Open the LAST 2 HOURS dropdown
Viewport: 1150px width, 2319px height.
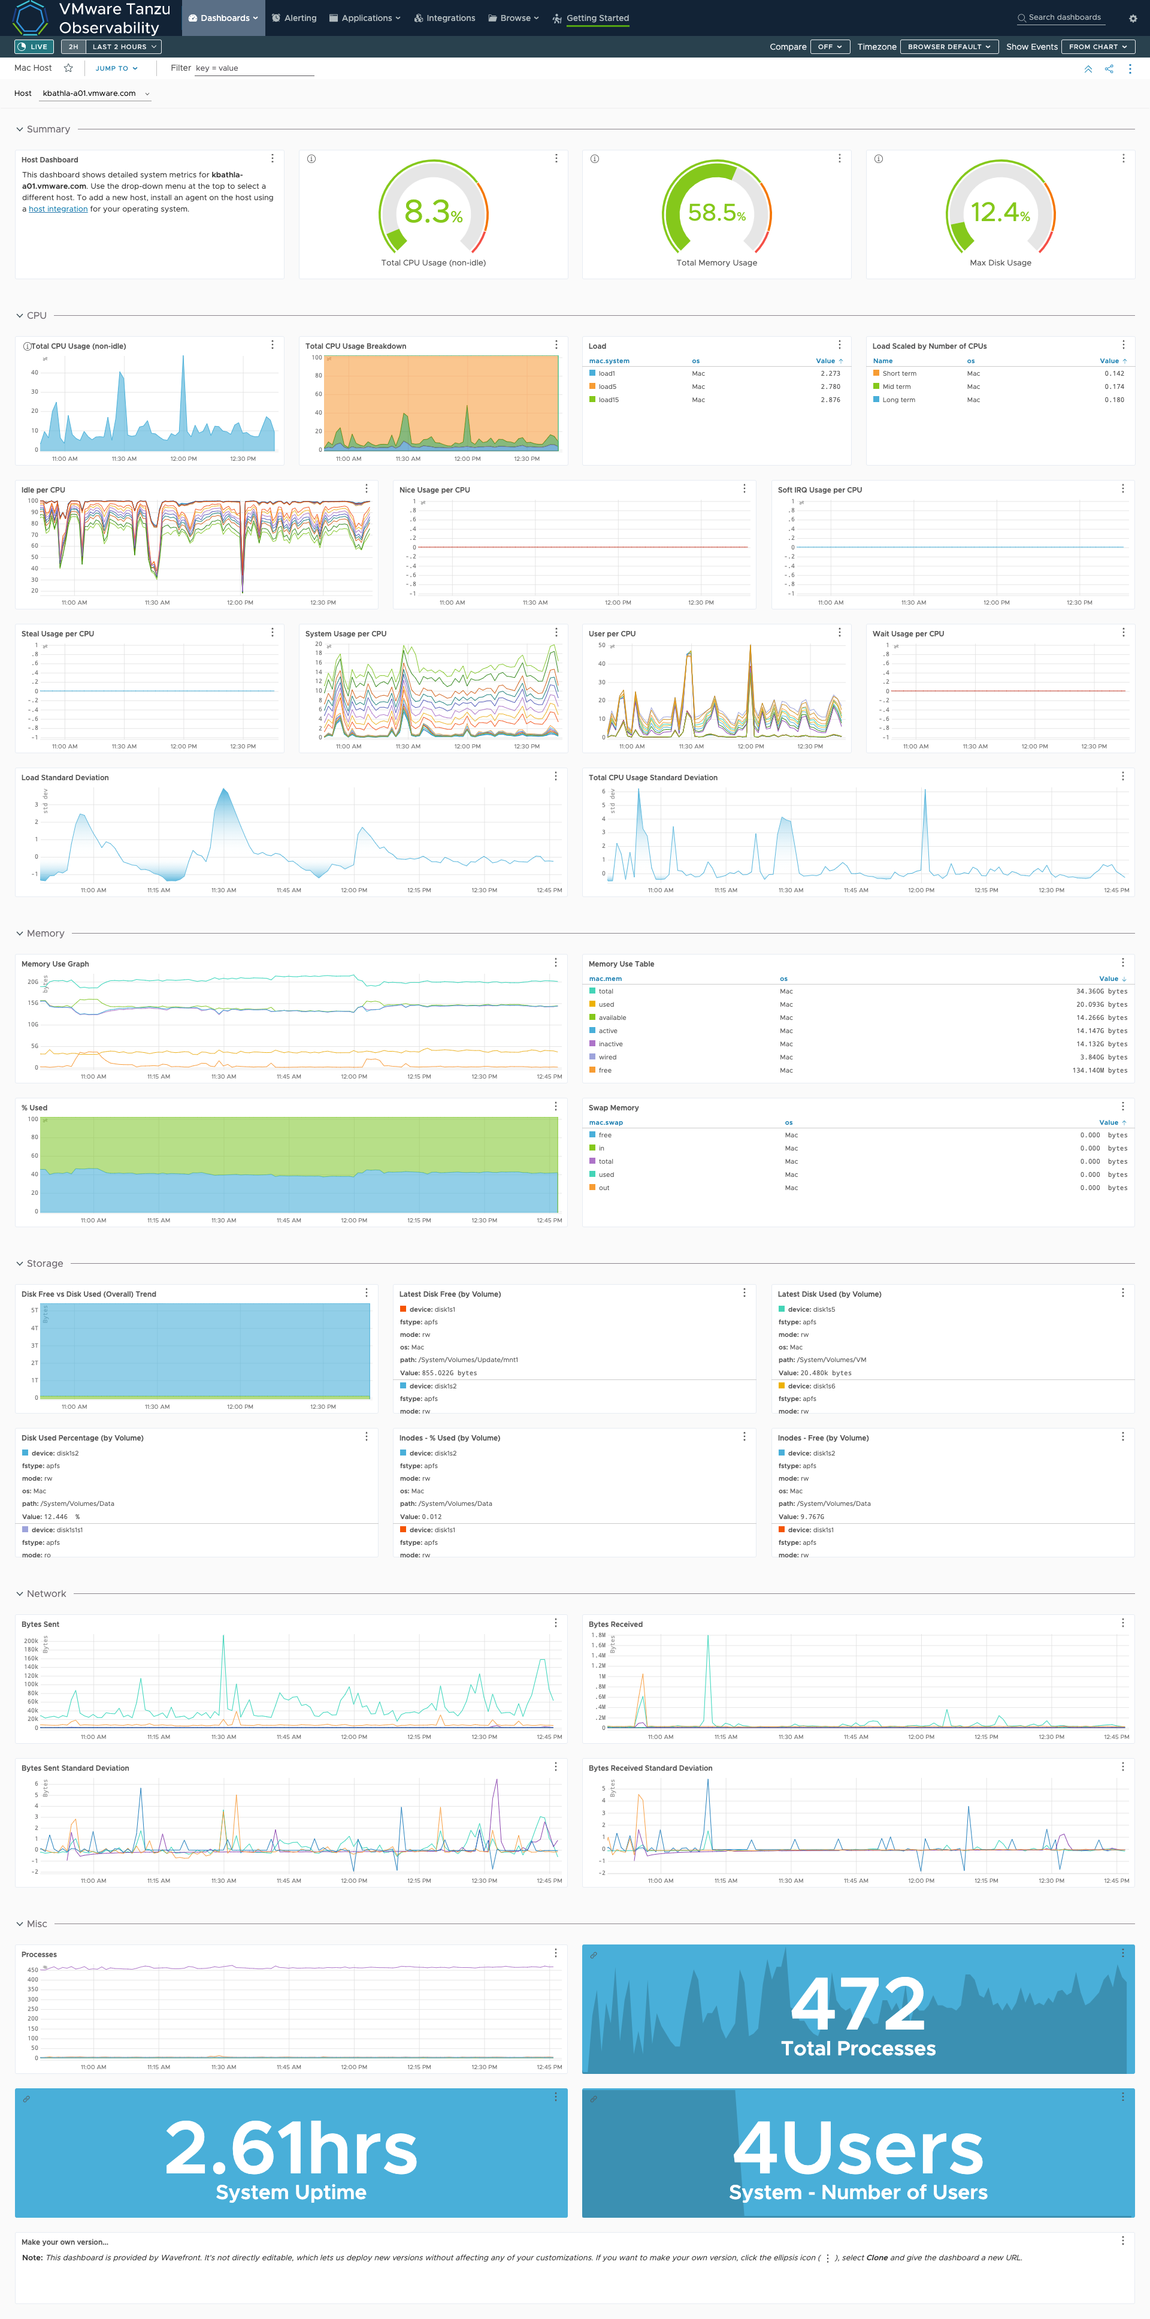[124, 47]
